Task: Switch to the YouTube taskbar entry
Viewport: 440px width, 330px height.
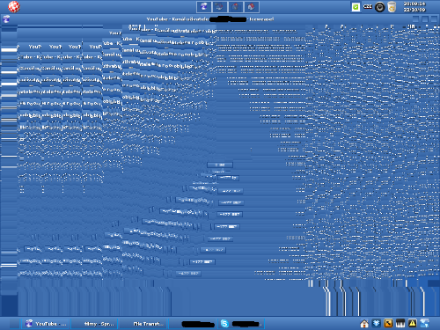Action: (45, 324)
